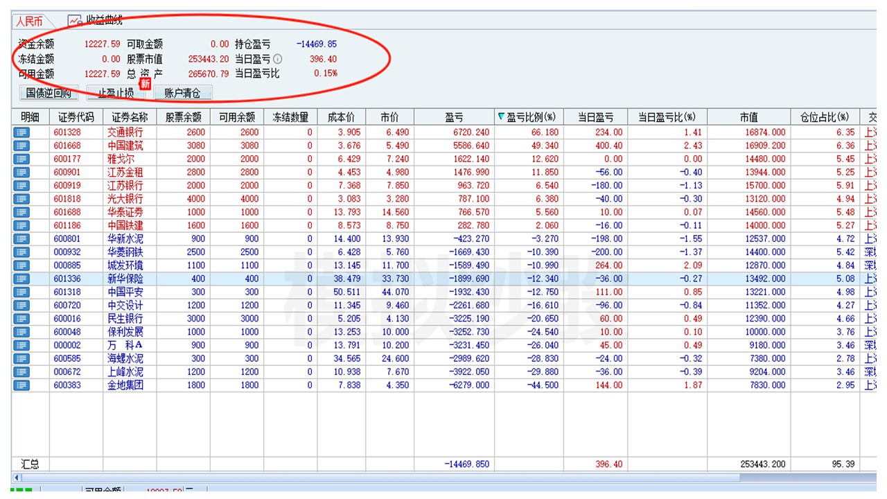Open the 城发环境 row detail icon

21,265
